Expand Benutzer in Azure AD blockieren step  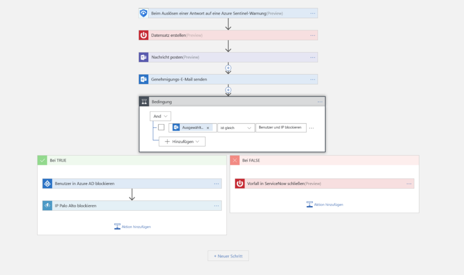click(x=132, y=183)
